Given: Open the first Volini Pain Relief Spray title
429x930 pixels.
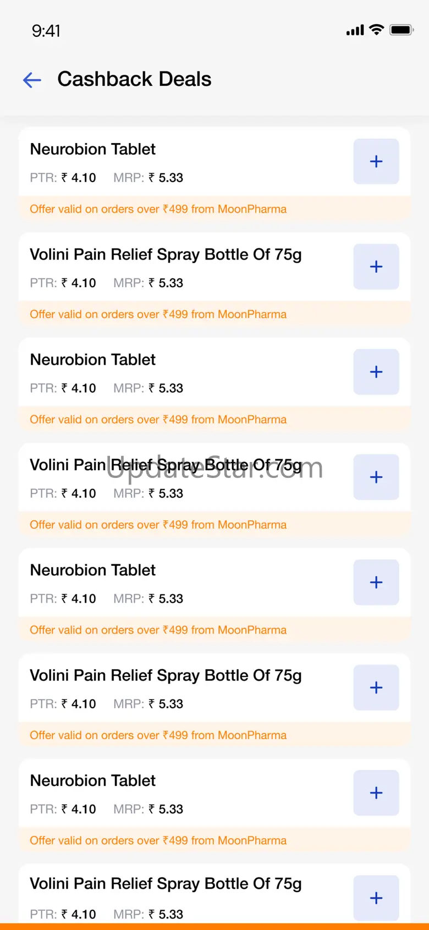Looking at the screenshot, I should [x=166, y=255].
